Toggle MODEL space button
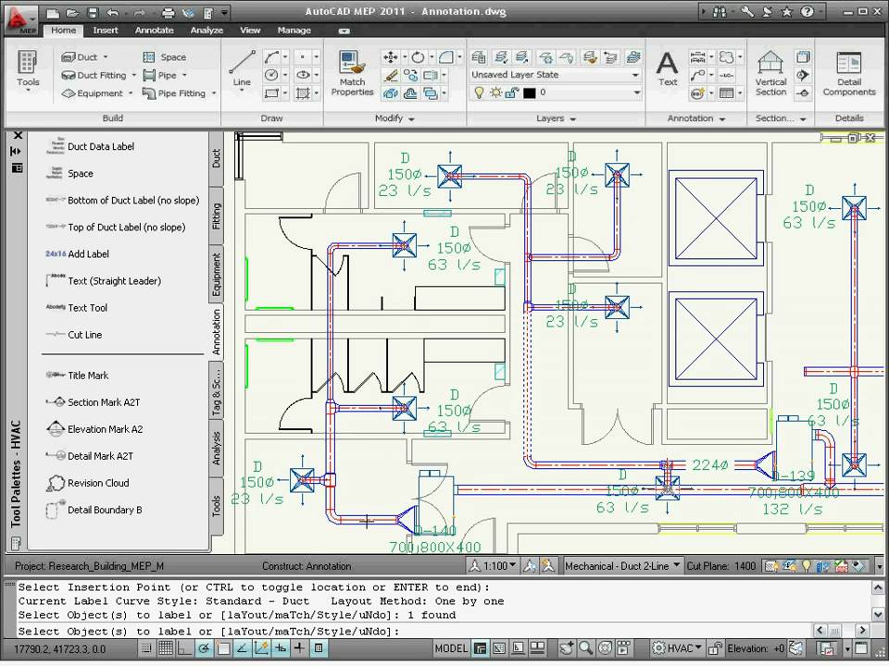The image size is (889, 666). 451,647
